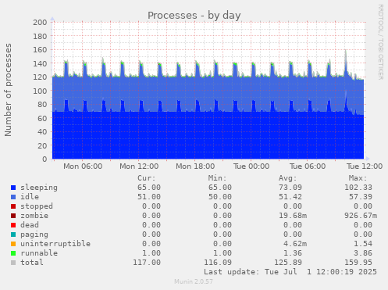
Task: Click the zombie legend color swatch
Action: (x=13, y=216)
